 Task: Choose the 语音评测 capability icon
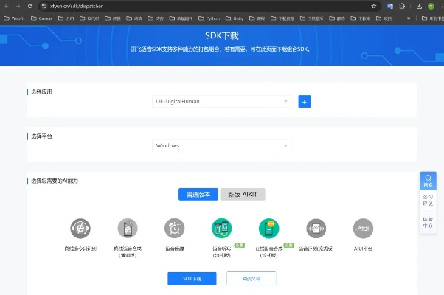click(316, 228)
